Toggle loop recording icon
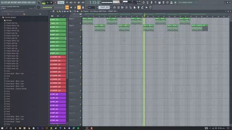The height and width of the screenshot is (130, 232). point(83,3)
